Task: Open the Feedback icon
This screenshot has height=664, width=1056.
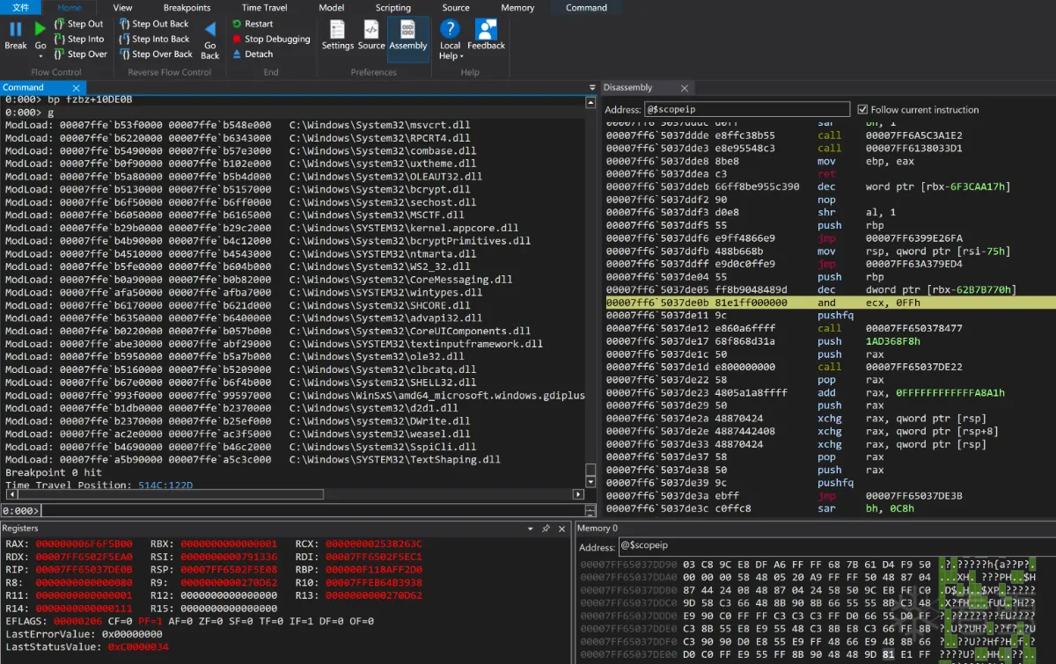Action: pyautogui.click(x=486, y=30)
